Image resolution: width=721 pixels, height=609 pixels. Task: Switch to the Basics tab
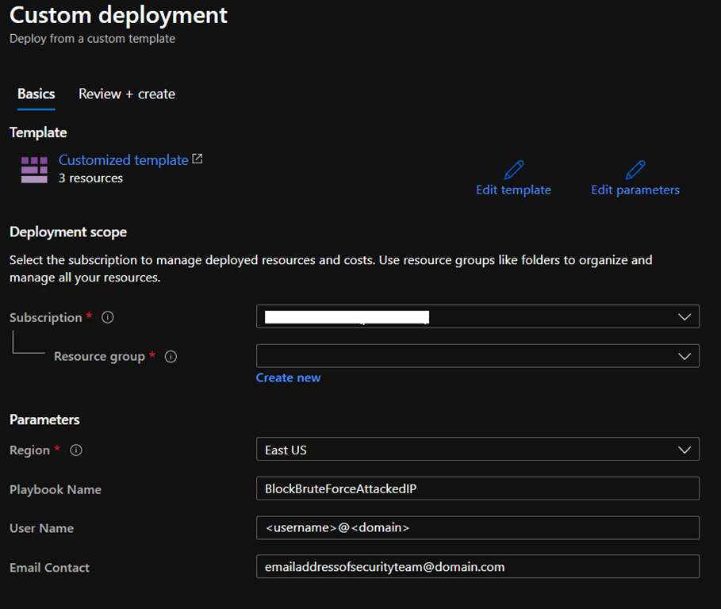pyautogui.click(x=36, y=94)
